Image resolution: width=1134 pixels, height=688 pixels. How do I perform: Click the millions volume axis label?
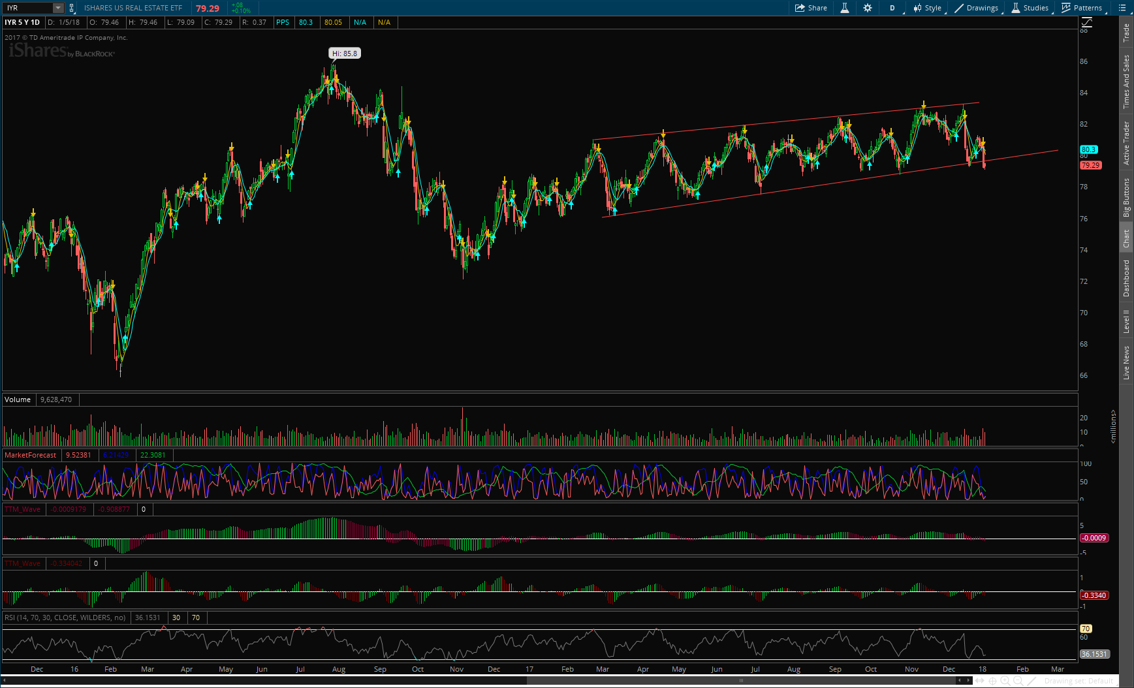(x=1113, y=426)
